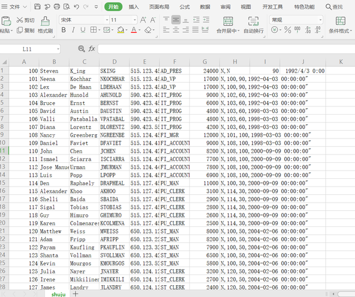Click the Undo arrow icon
The image size is (355, 297).
coord(76,7)
